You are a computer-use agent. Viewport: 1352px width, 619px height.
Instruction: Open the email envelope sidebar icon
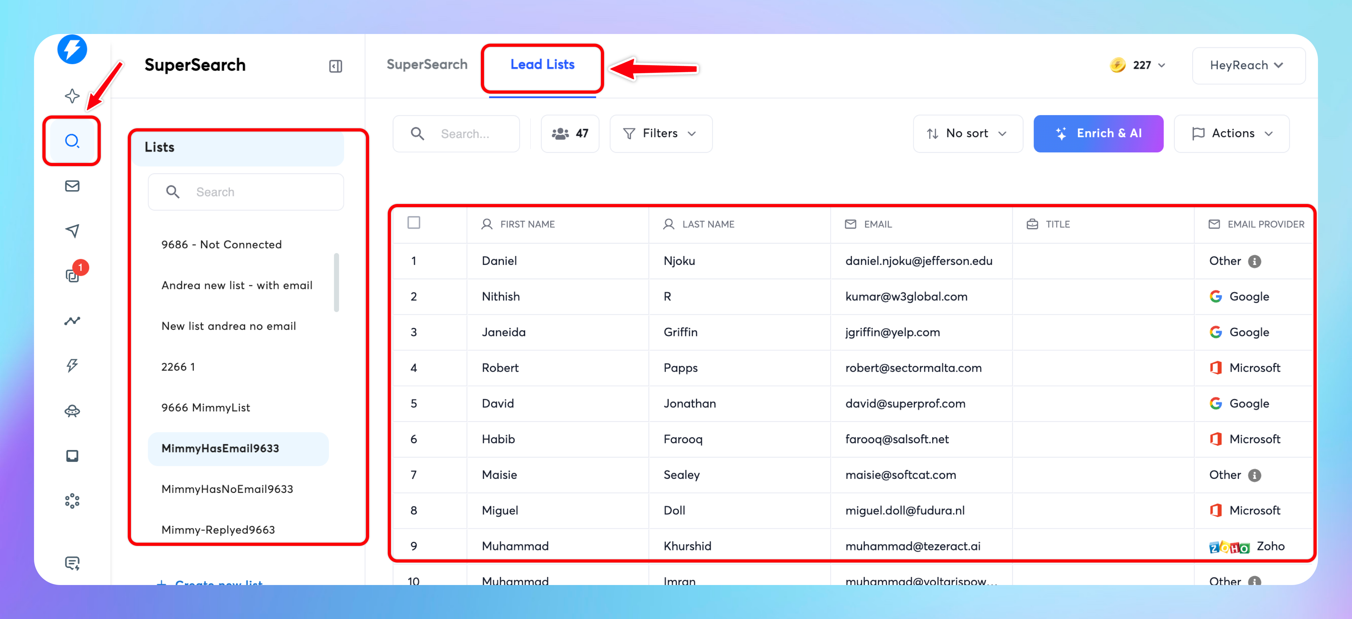(x=72, y=186)
